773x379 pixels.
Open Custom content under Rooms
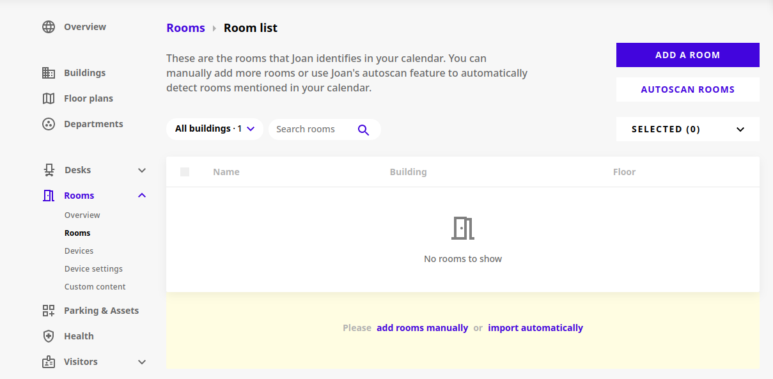95,287
